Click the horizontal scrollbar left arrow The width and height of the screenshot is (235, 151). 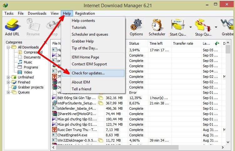(53, 148)
